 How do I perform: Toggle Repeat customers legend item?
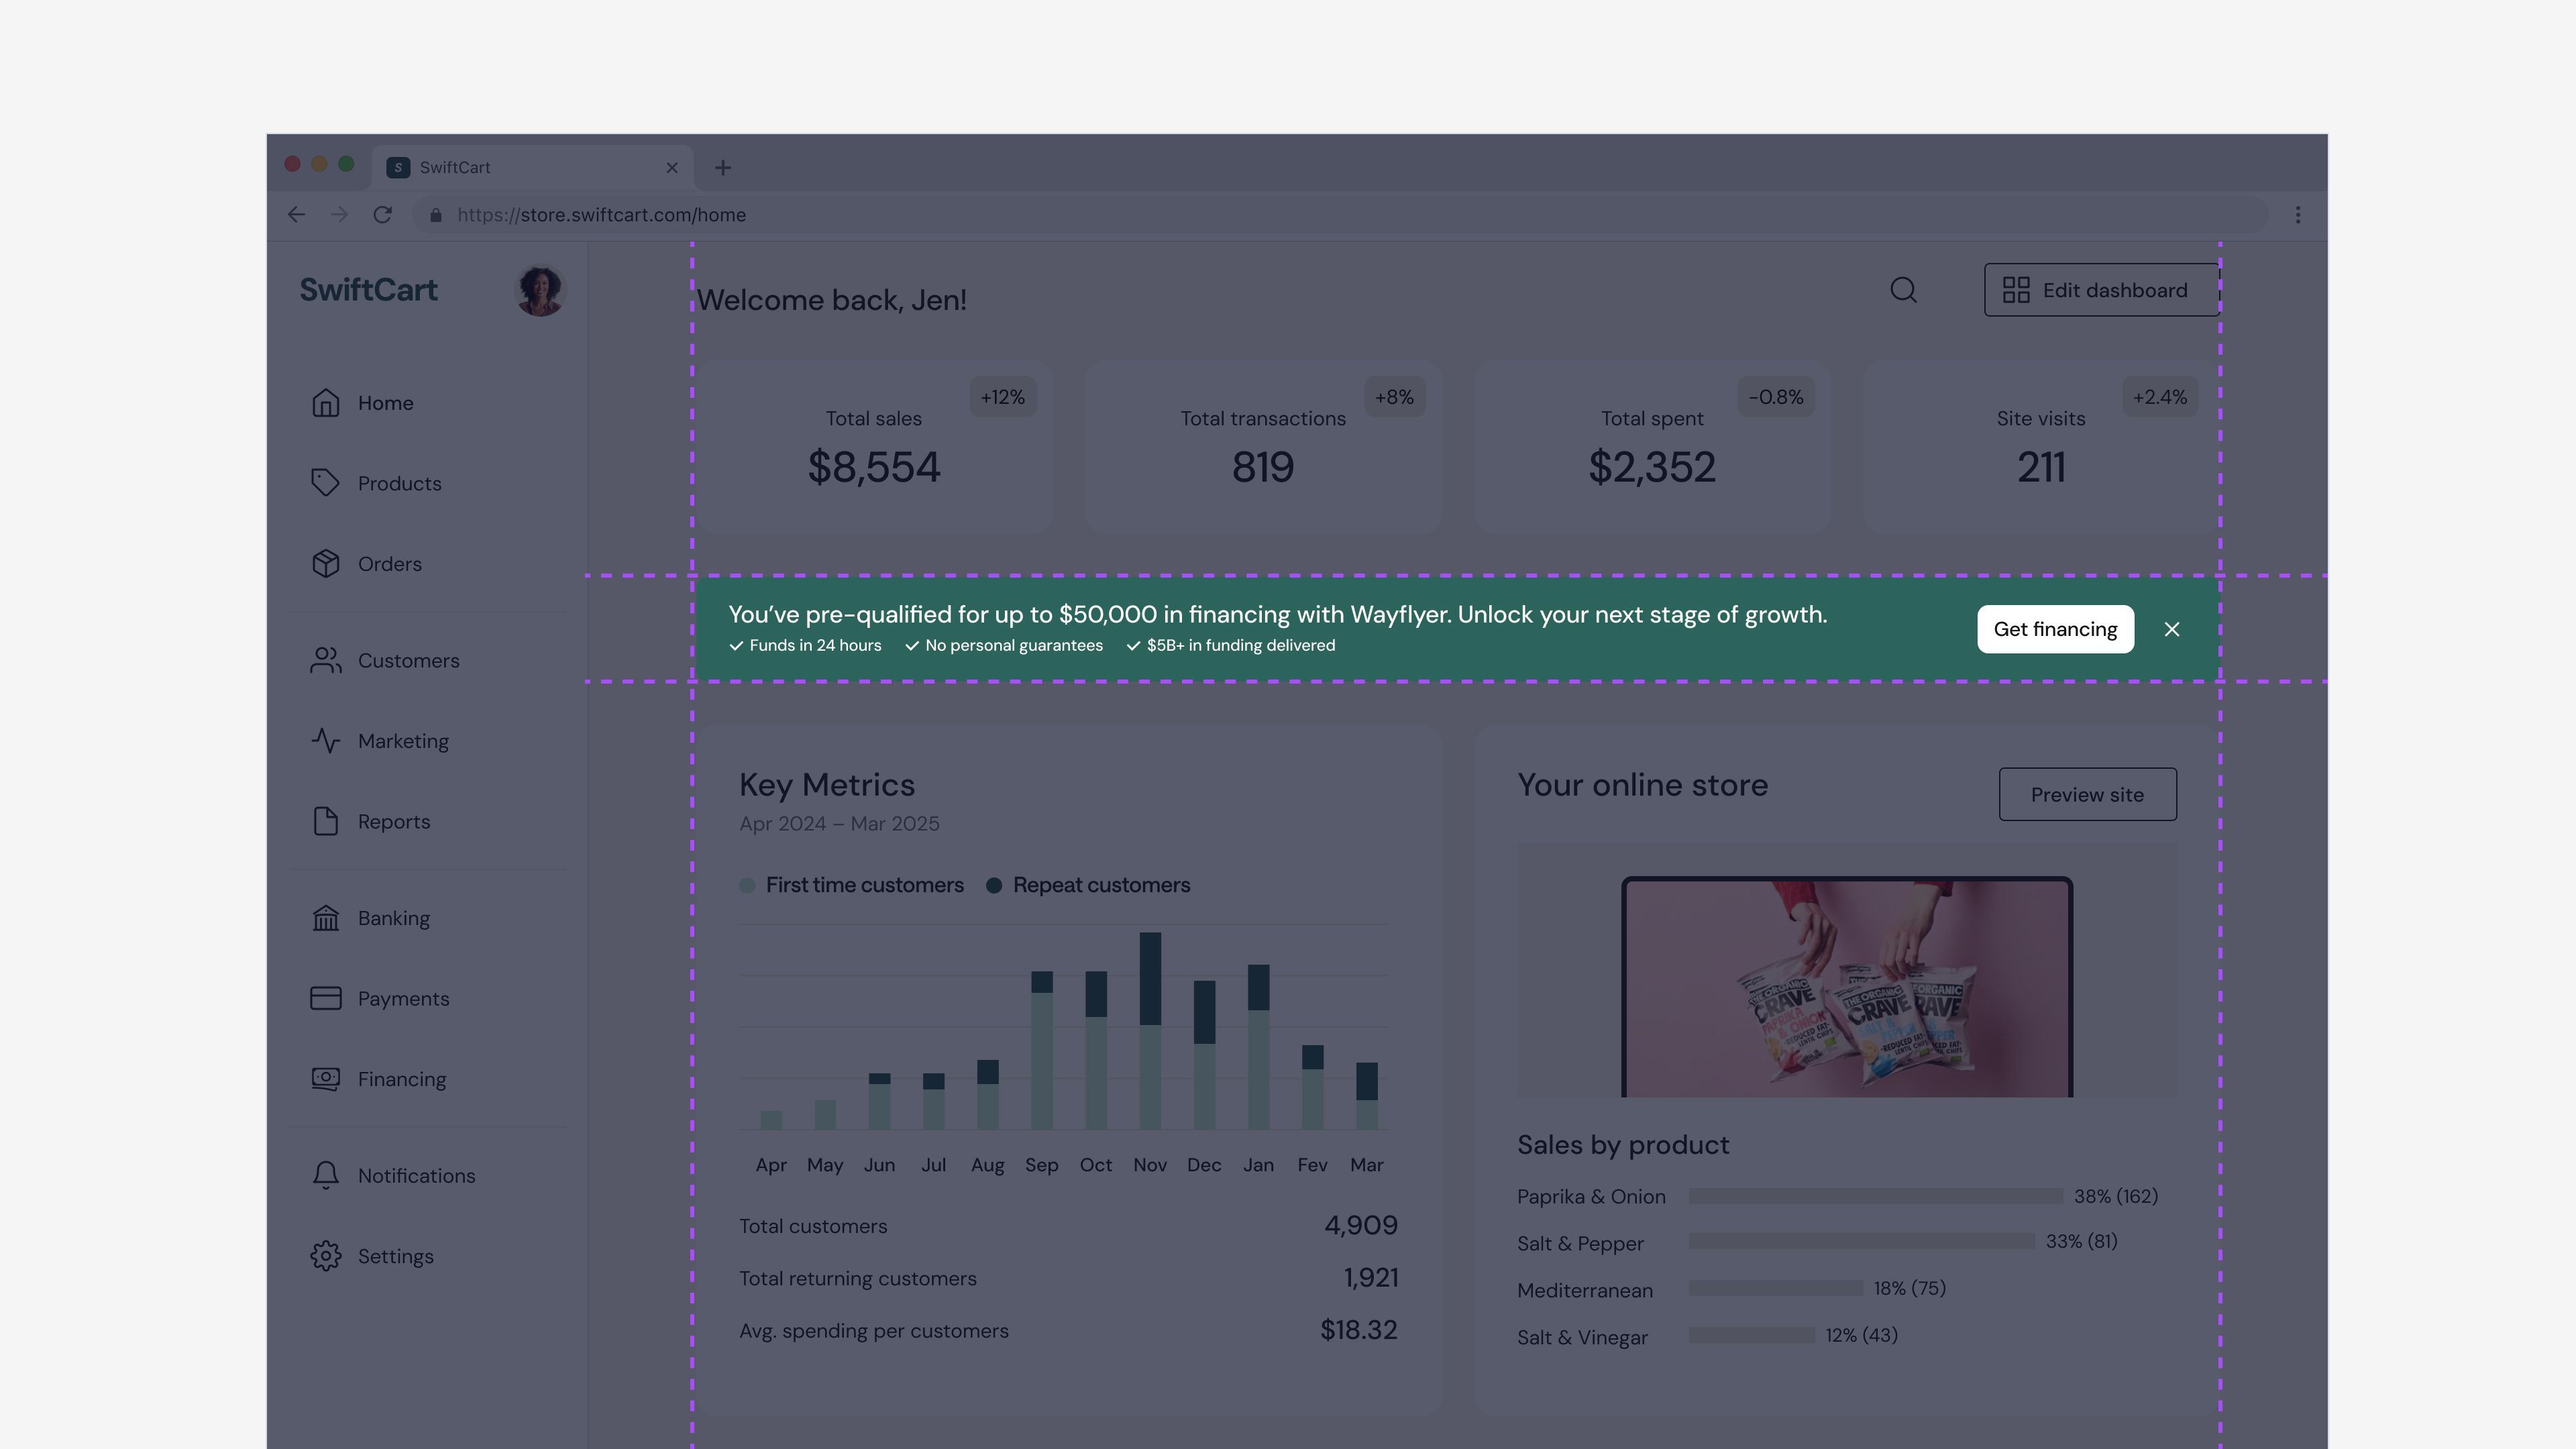(1088, 885)
